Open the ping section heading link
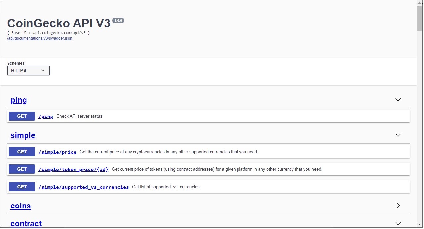 pos(19,100)
